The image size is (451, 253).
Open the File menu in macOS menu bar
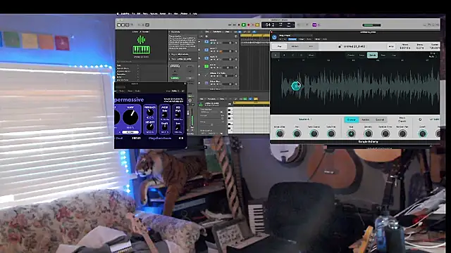pos(133,13)
